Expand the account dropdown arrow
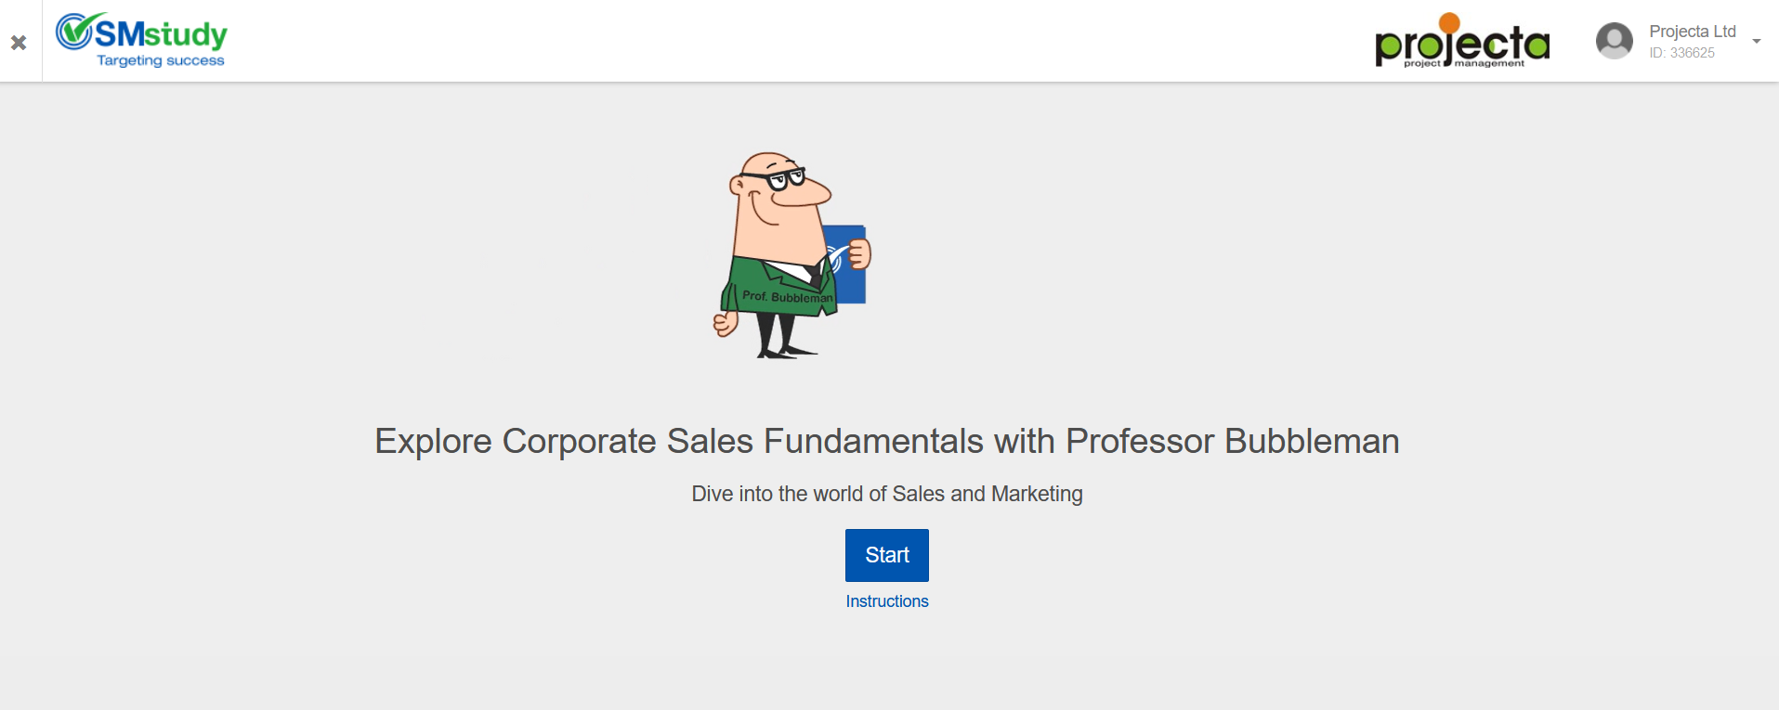Image resolution: width=1779 pixels, height=710 pixels. 1757,41
